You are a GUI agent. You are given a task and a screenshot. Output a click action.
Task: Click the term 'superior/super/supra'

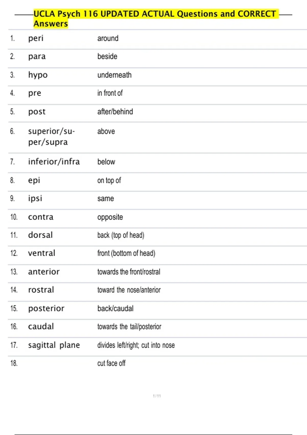[x=51, y=137]
